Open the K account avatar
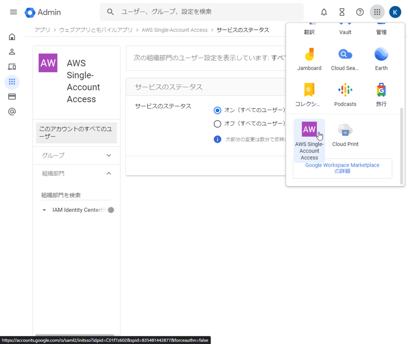Image resolution: width=408 pixels, height=344 pixels. tap(395, 12)
